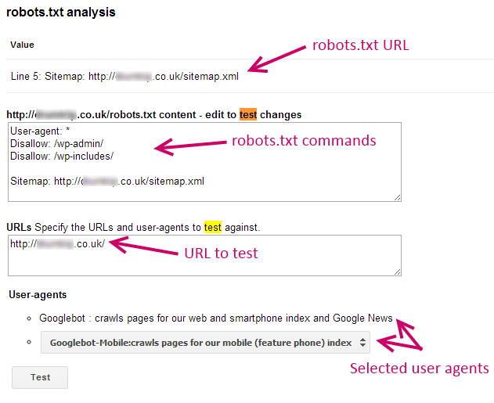Click the orange highlighted test word
Screen dimensions: 494x403
(248, 114)
